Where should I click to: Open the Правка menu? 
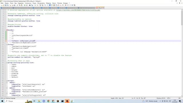[7, 3]
